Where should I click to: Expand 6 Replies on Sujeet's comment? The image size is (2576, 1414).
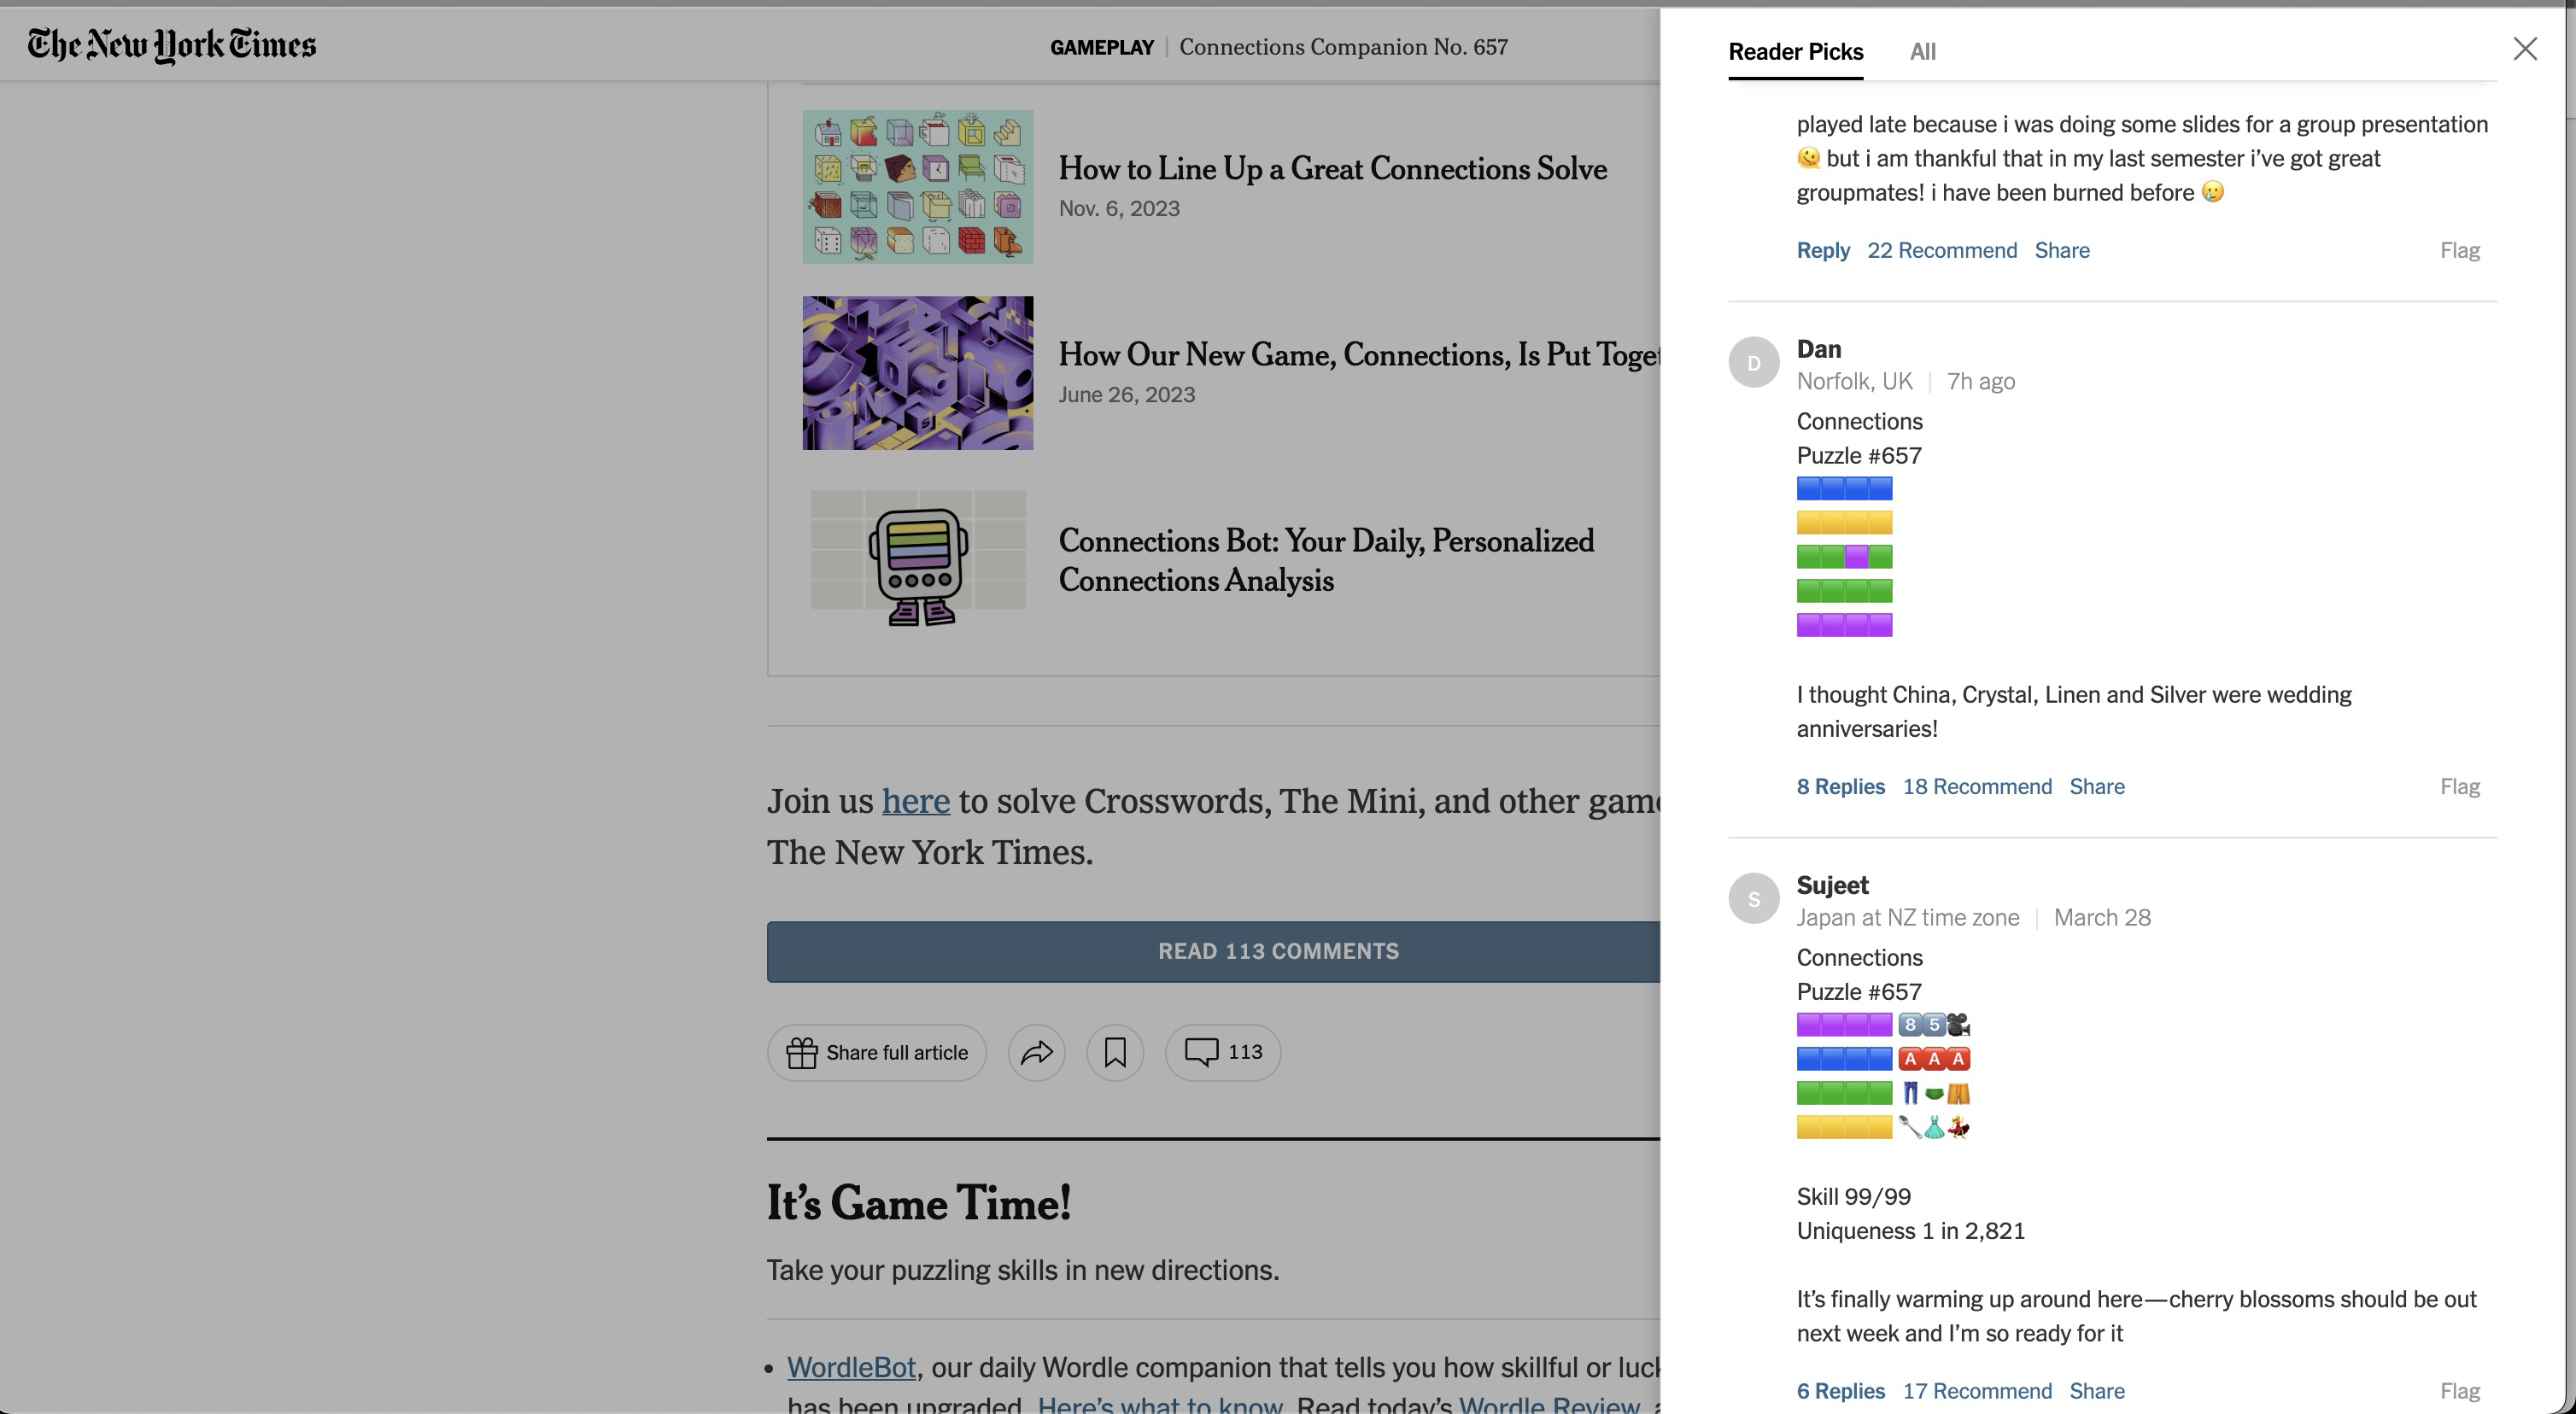point(1841,1391)
